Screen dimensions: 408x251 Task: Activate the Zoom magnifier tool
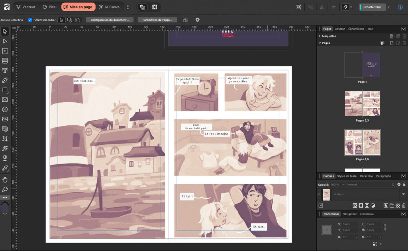coord(5,189)
